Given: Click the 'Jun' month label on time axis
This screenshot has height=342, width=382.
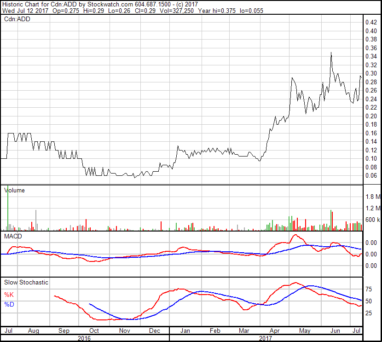Looking at the screenshot, I should [x=335, y=330].
